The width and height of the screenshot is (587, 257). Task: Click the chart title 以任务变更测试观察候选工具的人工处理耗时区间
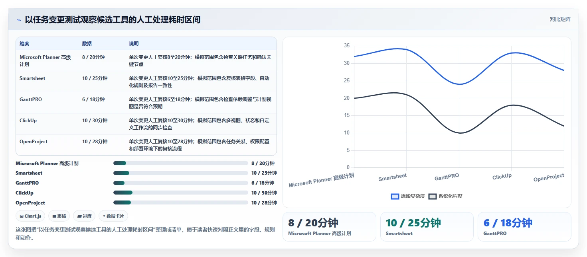[x=113, y=19]
